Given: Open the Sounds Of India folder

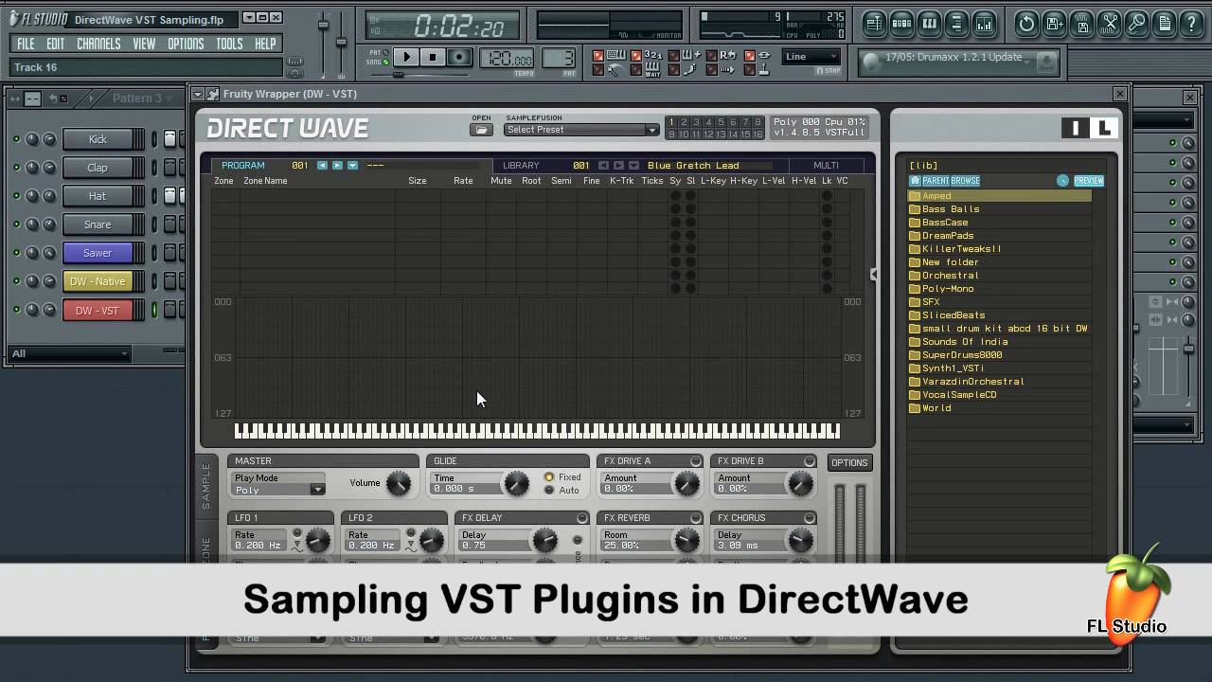Looking at the screenshot, I should click(x=999, y=342).
